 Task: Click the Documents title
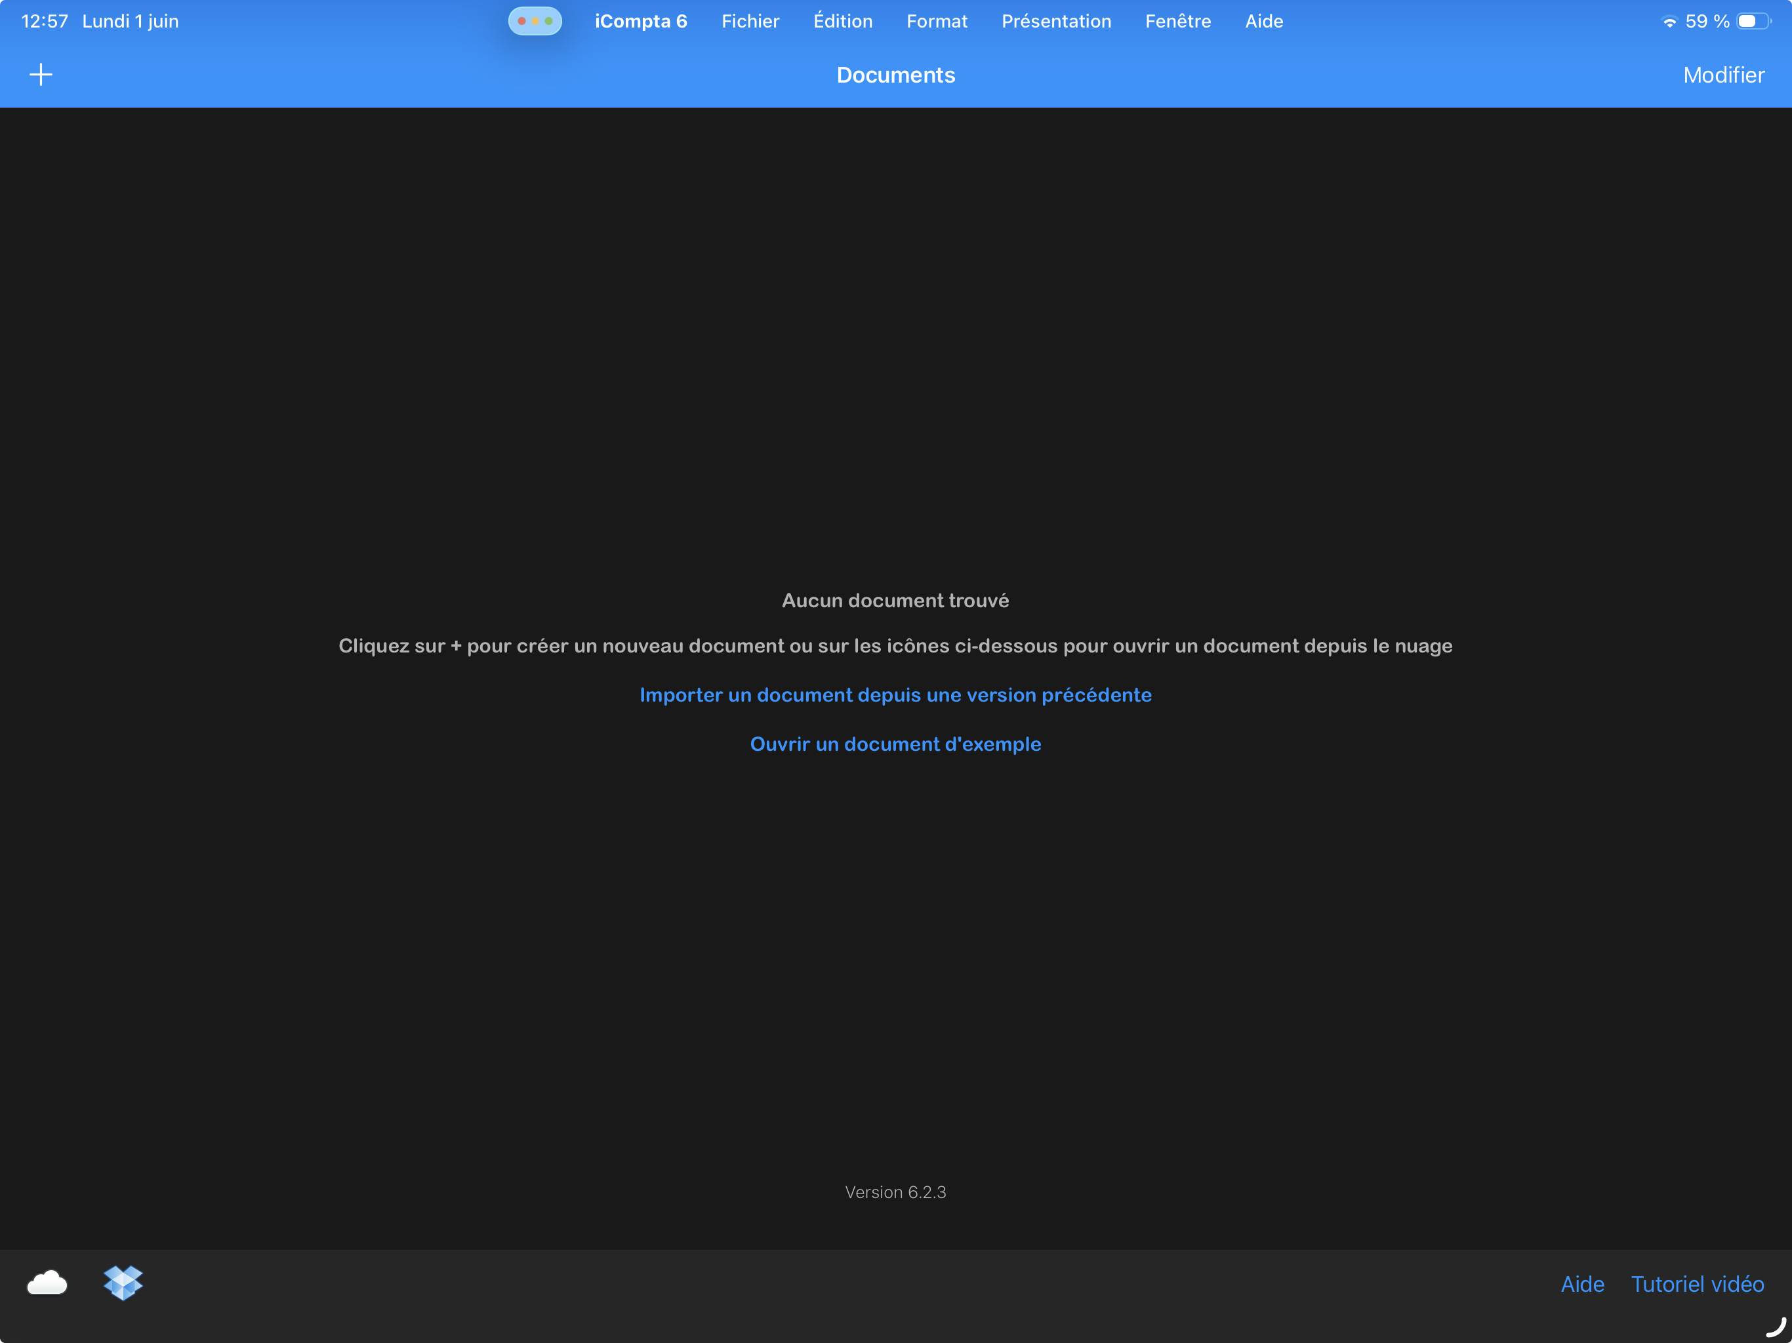pyautogui.click(x=895, y=75)
